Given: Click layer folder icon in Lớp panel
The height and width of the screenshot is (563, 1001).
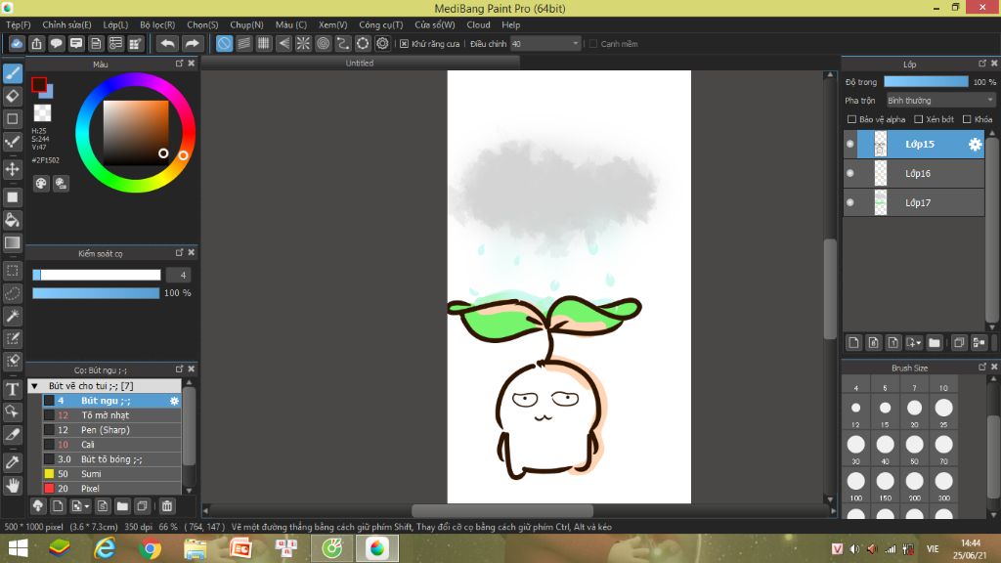Looking at the screenshot, I should [935, 343].
